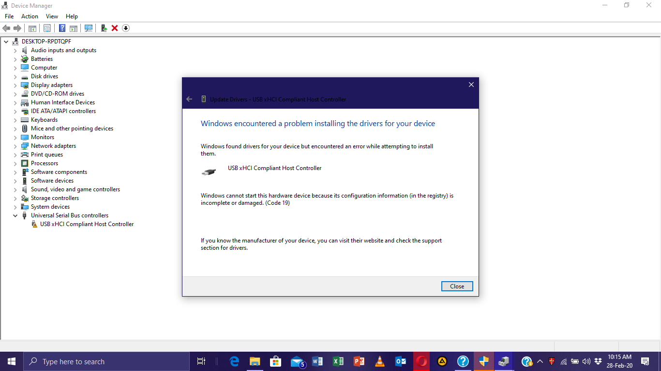Click the Show/Hide console tree icon
The width and height of the screenshot is (661, 371).
[32, 28]
